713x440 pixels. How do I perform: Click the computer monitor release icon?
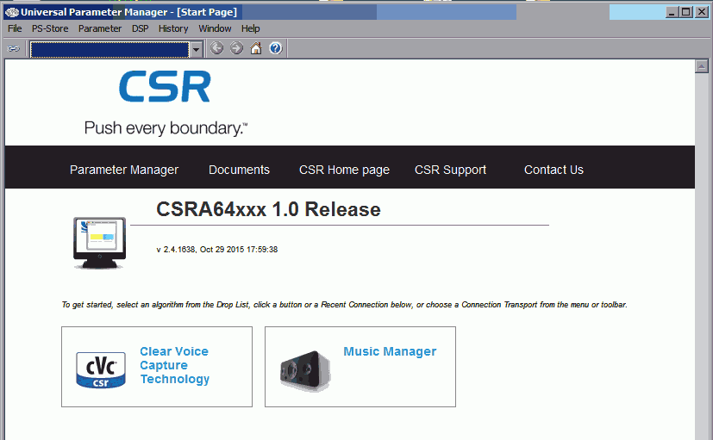coord(98,243)
